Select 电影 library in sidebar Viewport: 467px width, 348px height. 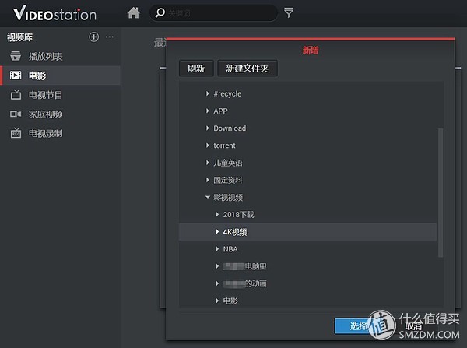[61, 76]
